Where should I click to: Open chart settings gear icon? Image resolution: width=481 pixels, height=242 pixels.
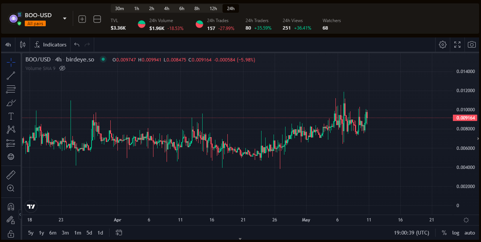443,45
